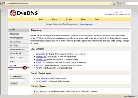Viewport: 138px width, 98px height.
Task: Click the green Go arrow by address bar
Action: tap(118, 3)
